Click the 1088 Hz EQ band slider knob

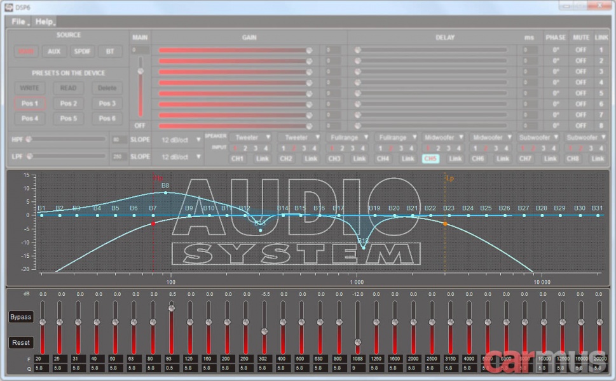pos(357,342)
